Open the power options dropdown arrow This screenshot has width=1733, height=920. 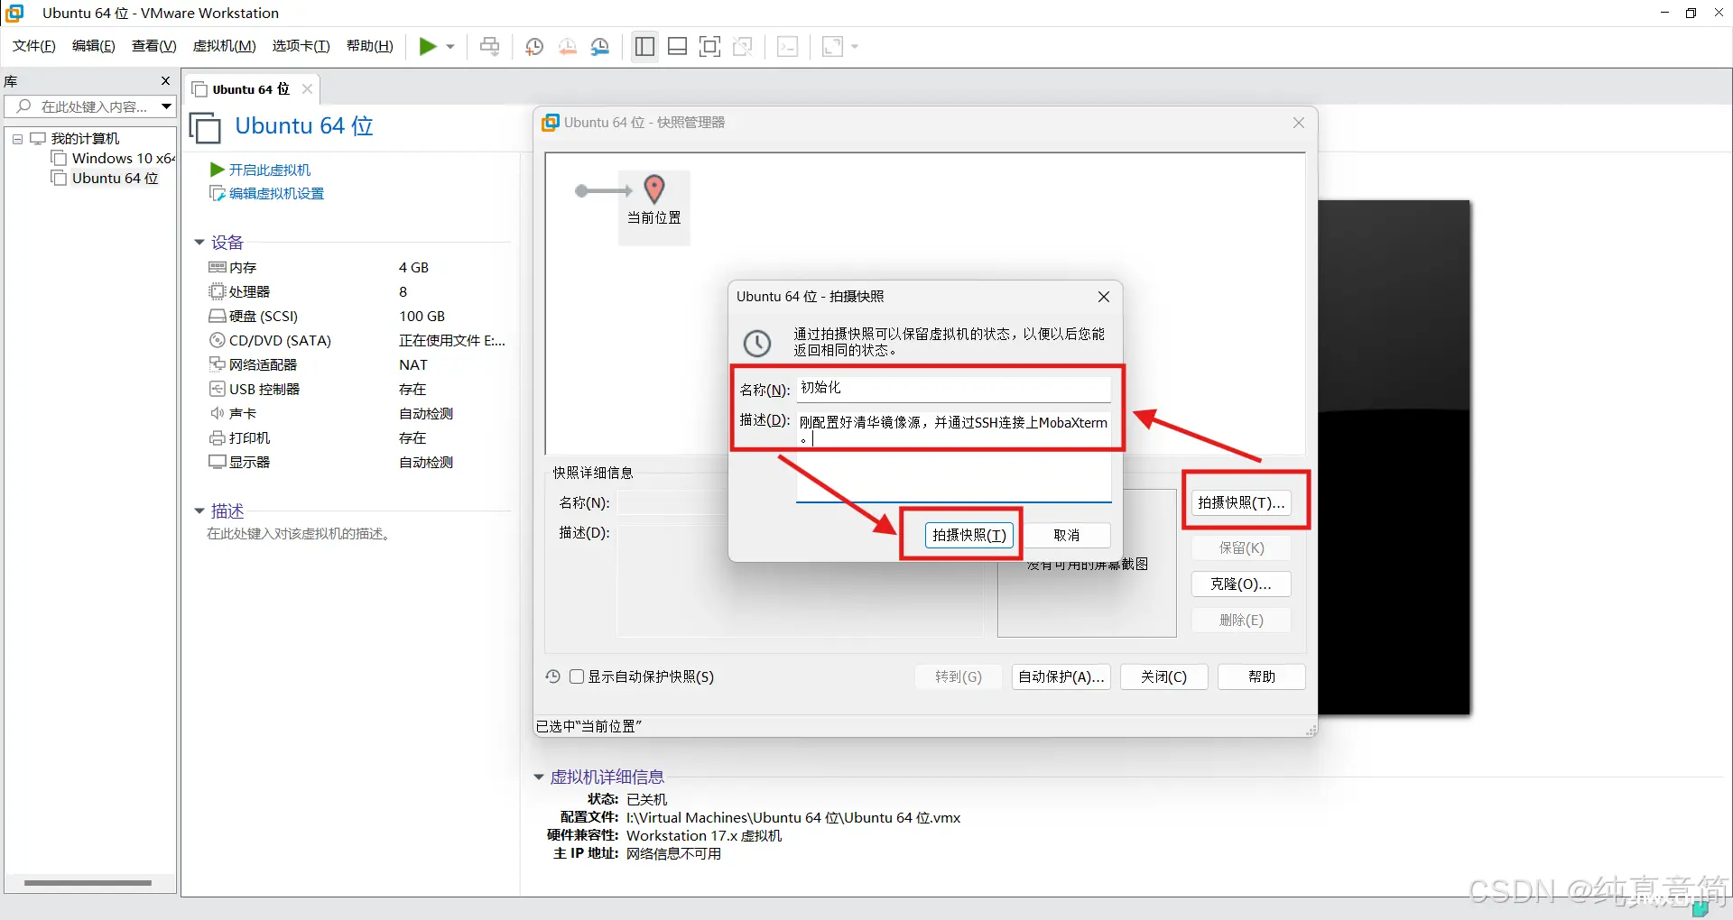pos(450,47)
